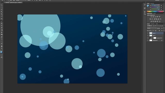Select the Healing Brush tool

(x=2, y=19)
